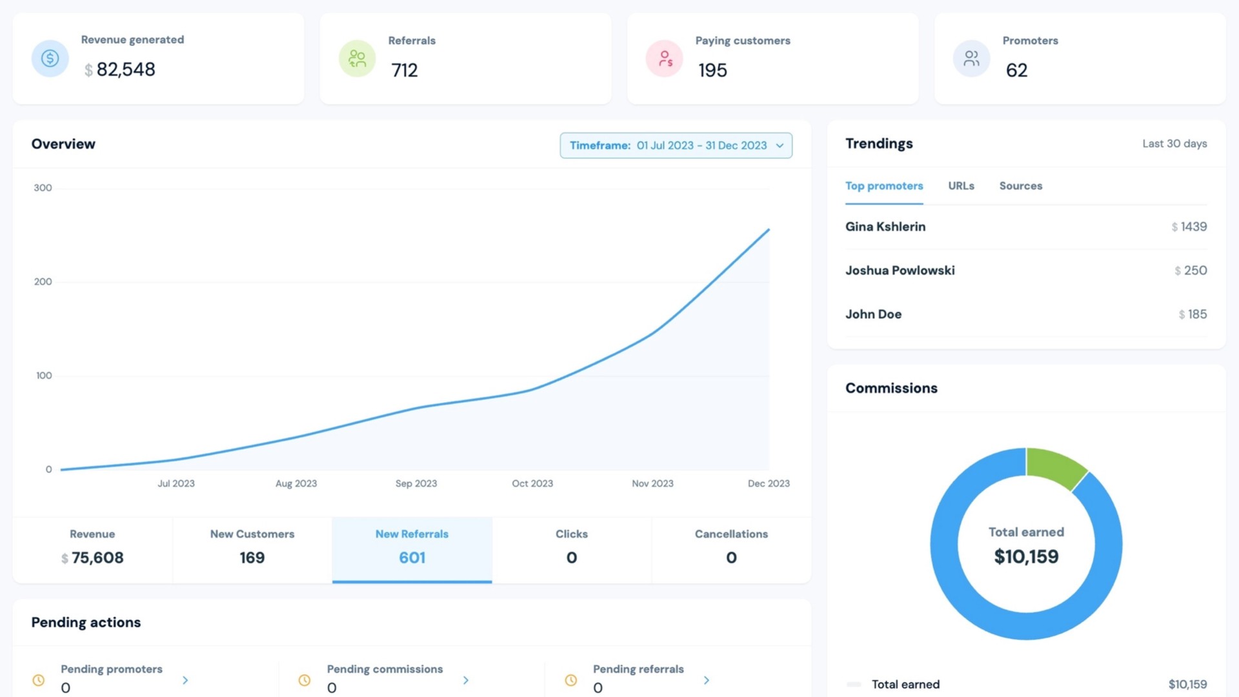The image size is (1239, 697).
Task: Click Gina Kshlerin's $1439 amount
Action: [x=1189, y=227]
